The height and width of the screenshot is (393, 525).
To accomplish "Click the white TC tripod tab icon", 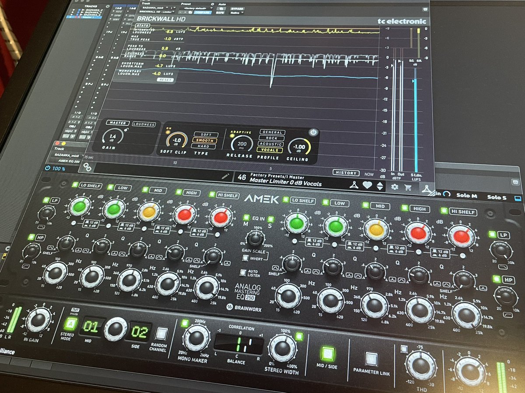I will pyautogui.click(x=426, y=188).
